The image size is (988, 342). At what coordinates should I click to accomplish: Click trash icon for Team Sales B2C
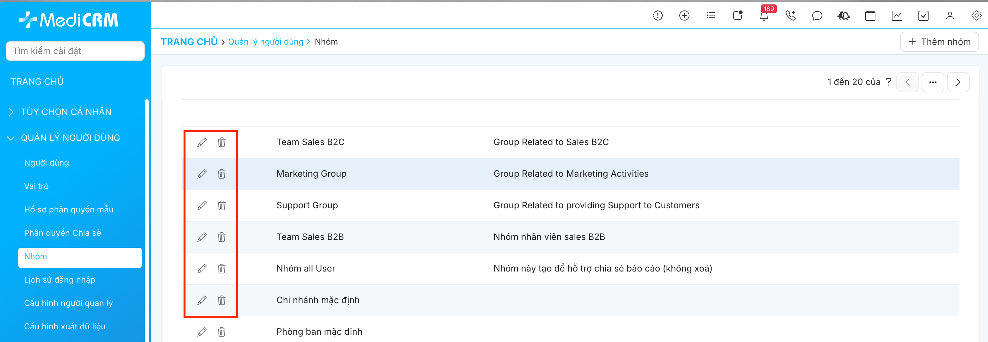point(222,142)
